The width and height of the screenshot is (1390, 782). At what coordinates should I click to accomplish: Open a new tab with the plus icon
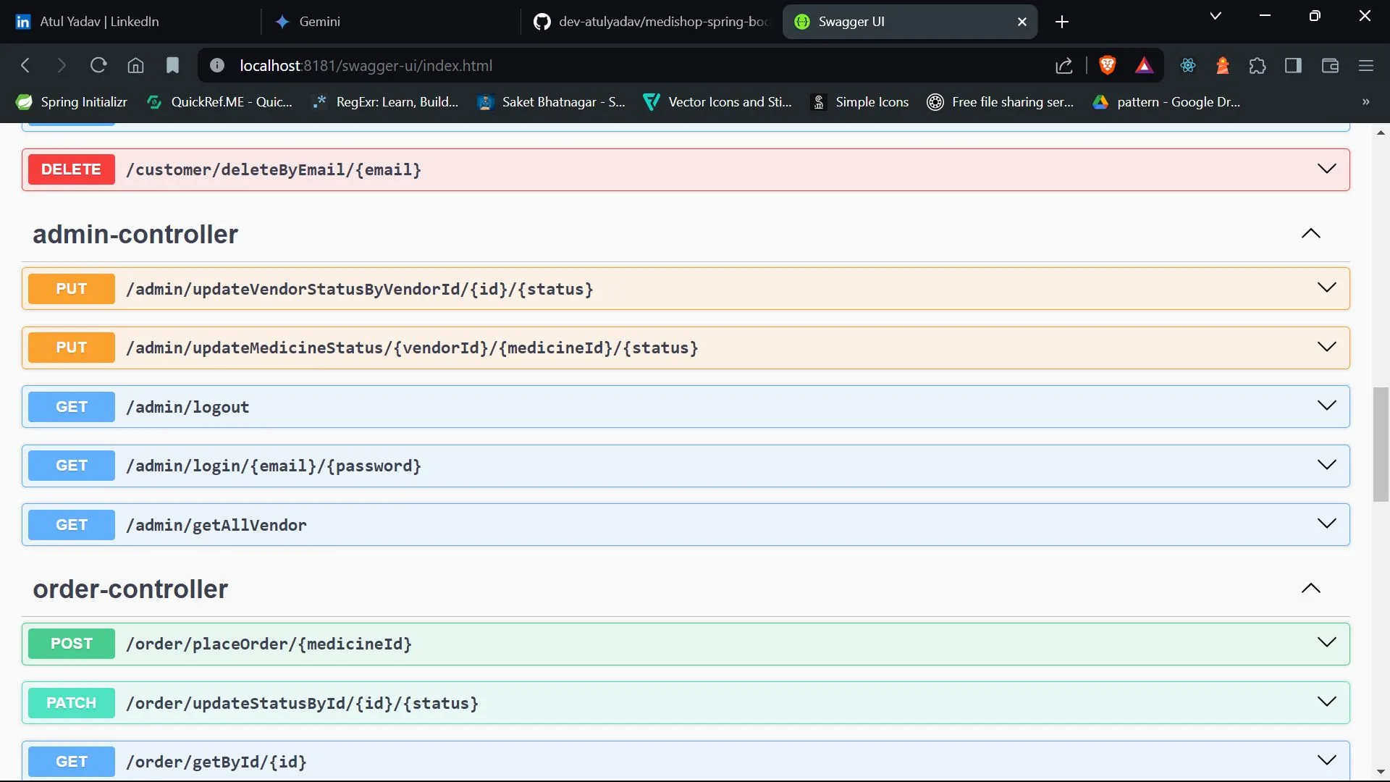point(1062,22)
